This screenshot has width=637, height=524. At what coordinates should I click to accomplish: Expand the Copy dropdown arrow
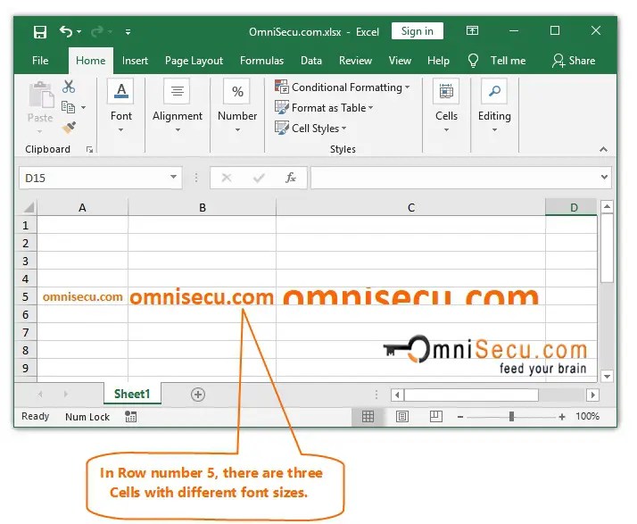83,108
